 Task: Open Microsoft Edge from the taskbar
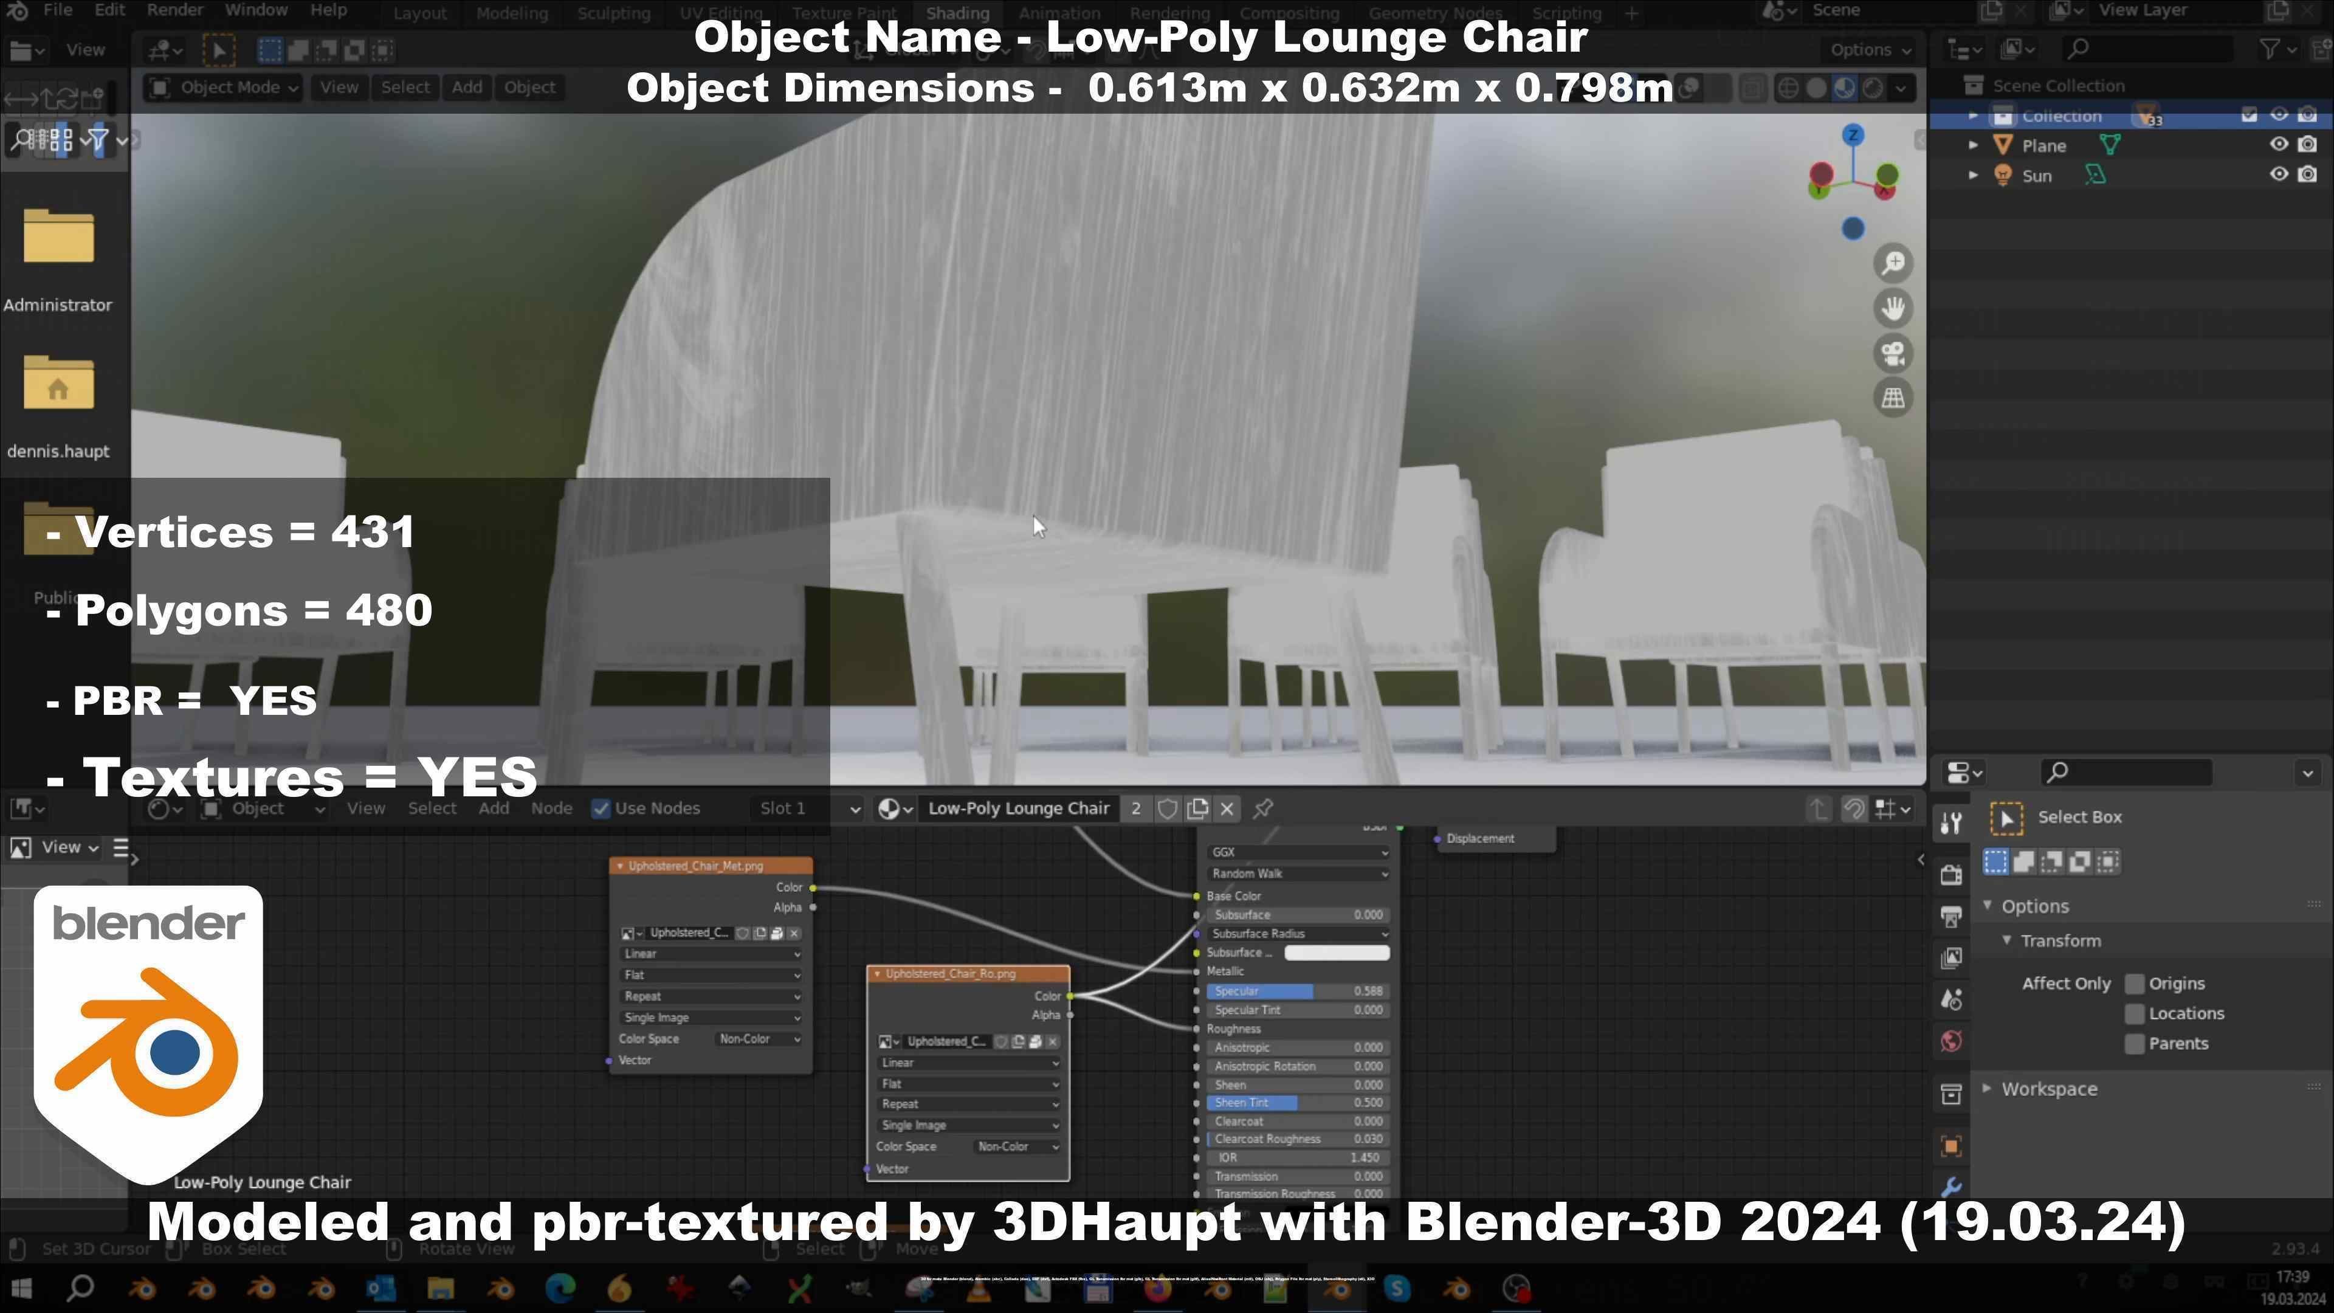[560, 1287]
